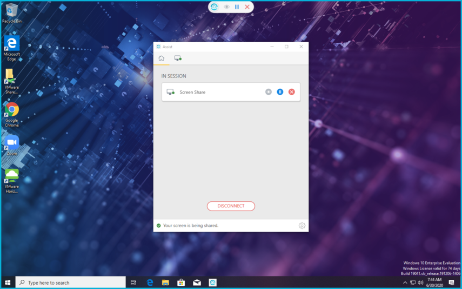The height and width of the screenshot is (289, 462).
Task: Open the Home tab in Assist
Action: point(161,58)
